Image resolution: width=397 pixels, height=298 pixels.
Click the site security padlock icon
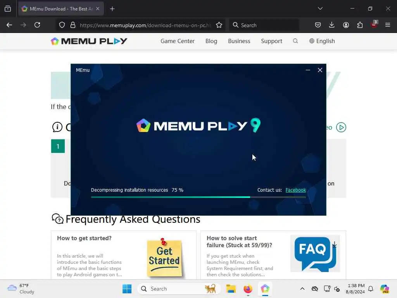(x=73, y=25)
